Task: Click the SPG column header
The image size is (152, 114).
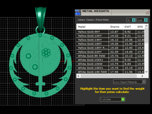Action: [140, 27]
